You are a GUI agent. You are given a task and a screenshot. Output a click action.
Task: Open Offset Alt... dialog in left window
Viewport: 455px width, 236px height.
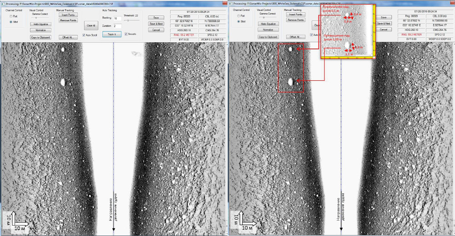click(x=68, y=37)
